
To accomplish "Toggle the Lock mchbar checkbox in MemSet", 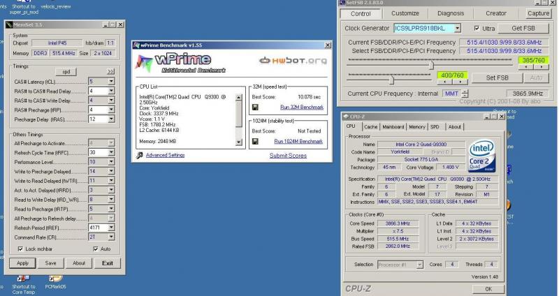I will 20,249.
